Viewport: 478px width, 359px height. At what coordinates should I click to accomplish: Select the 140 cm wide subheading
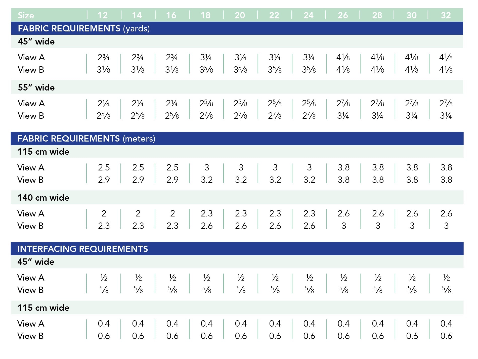pyautogui.click(x=43, y=198)
